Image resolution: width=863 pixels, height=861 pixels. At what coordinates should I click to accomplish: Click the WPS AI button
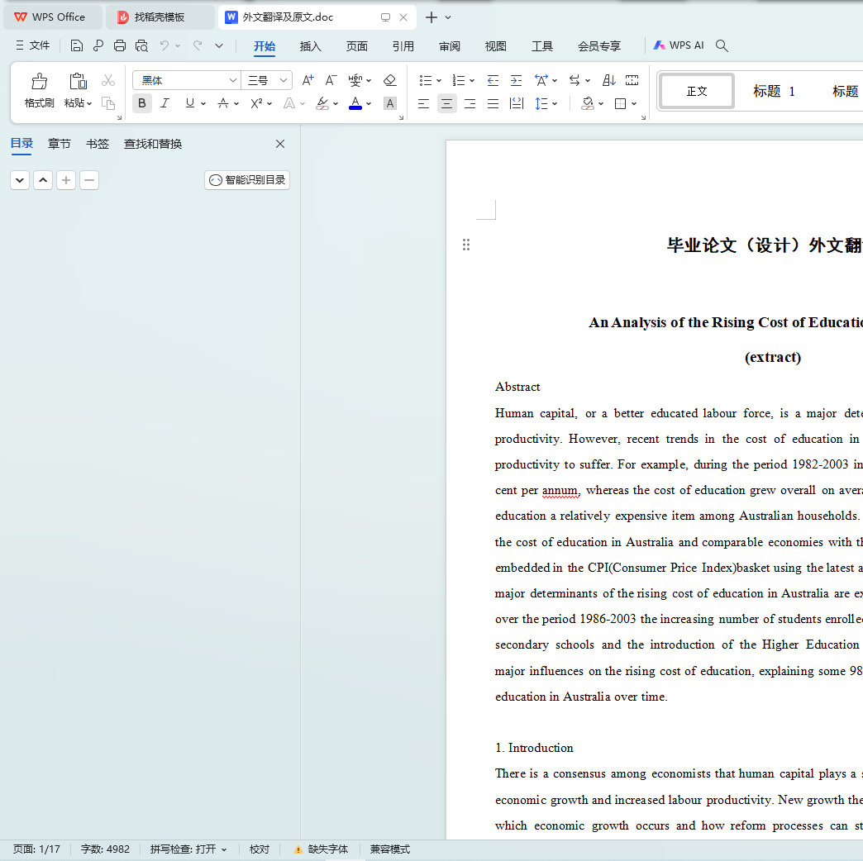point(679,45)
